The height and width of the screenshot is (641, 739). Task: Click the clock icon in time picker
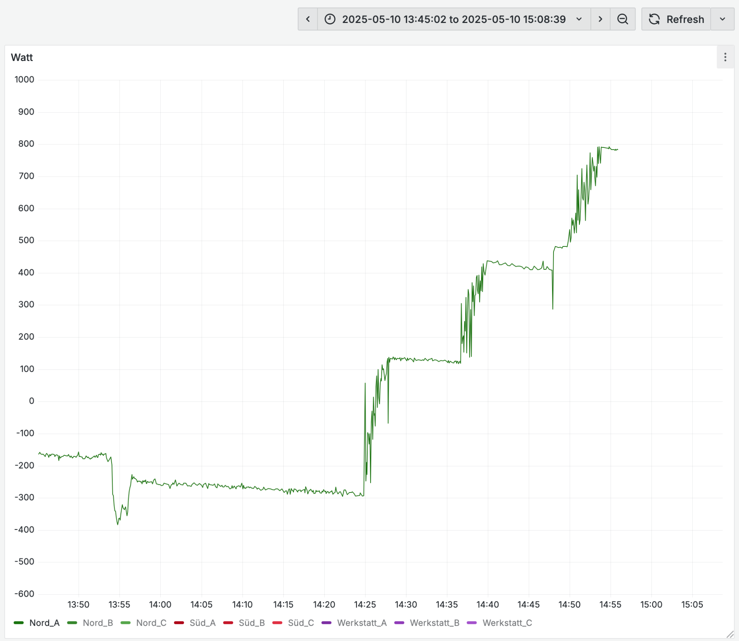pyautogui.click(x=330, y=19)
